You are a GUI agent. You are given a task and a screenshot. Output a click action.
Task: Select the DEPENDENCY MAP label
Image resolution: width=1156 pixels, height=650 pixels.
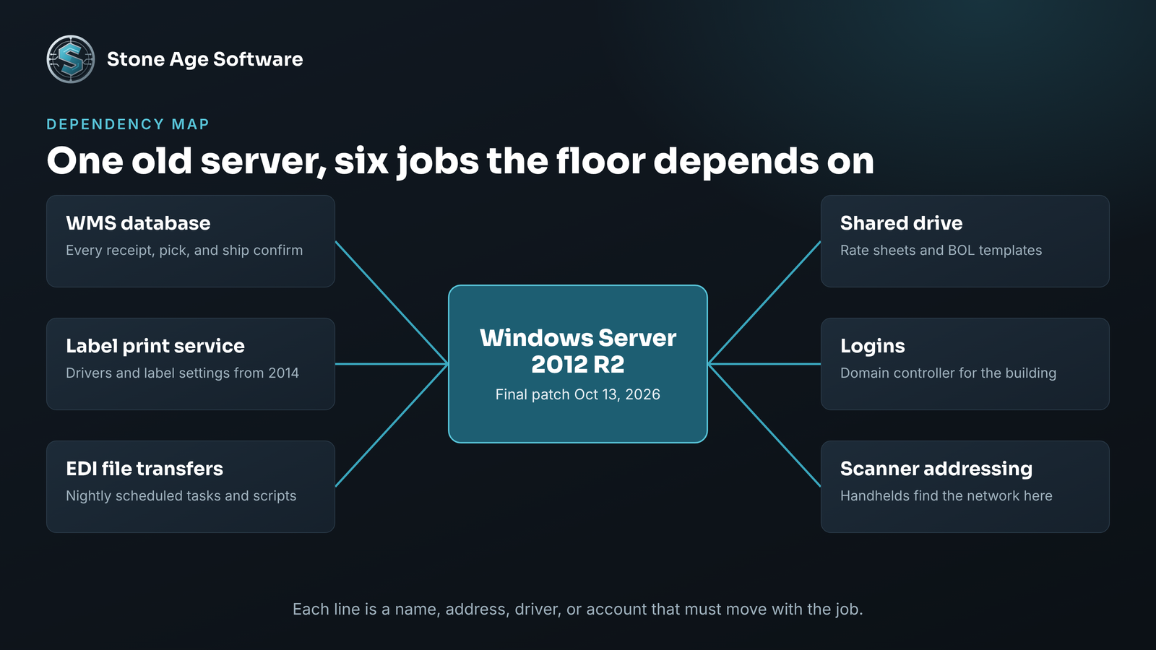click(128, 124)
